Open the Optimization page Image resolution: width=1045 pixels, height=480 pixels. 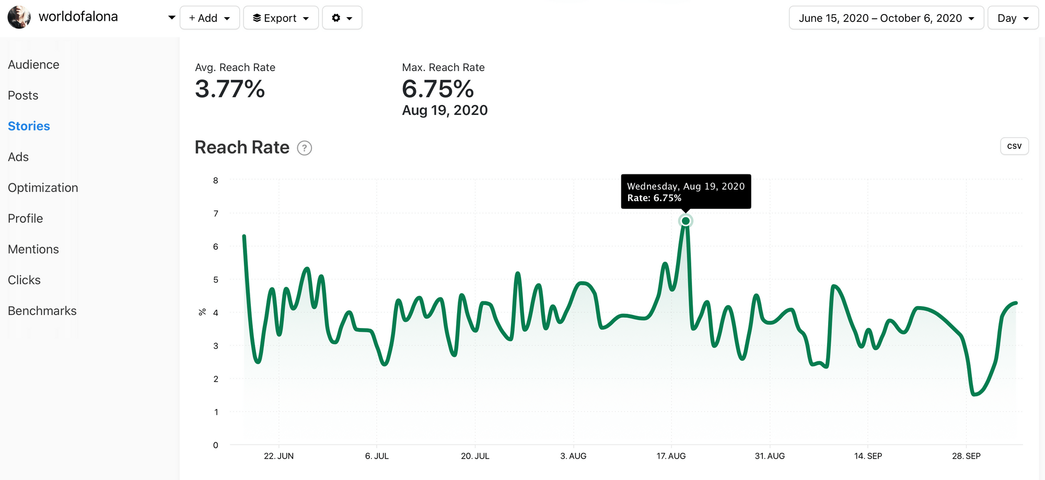tap(43, 188)
